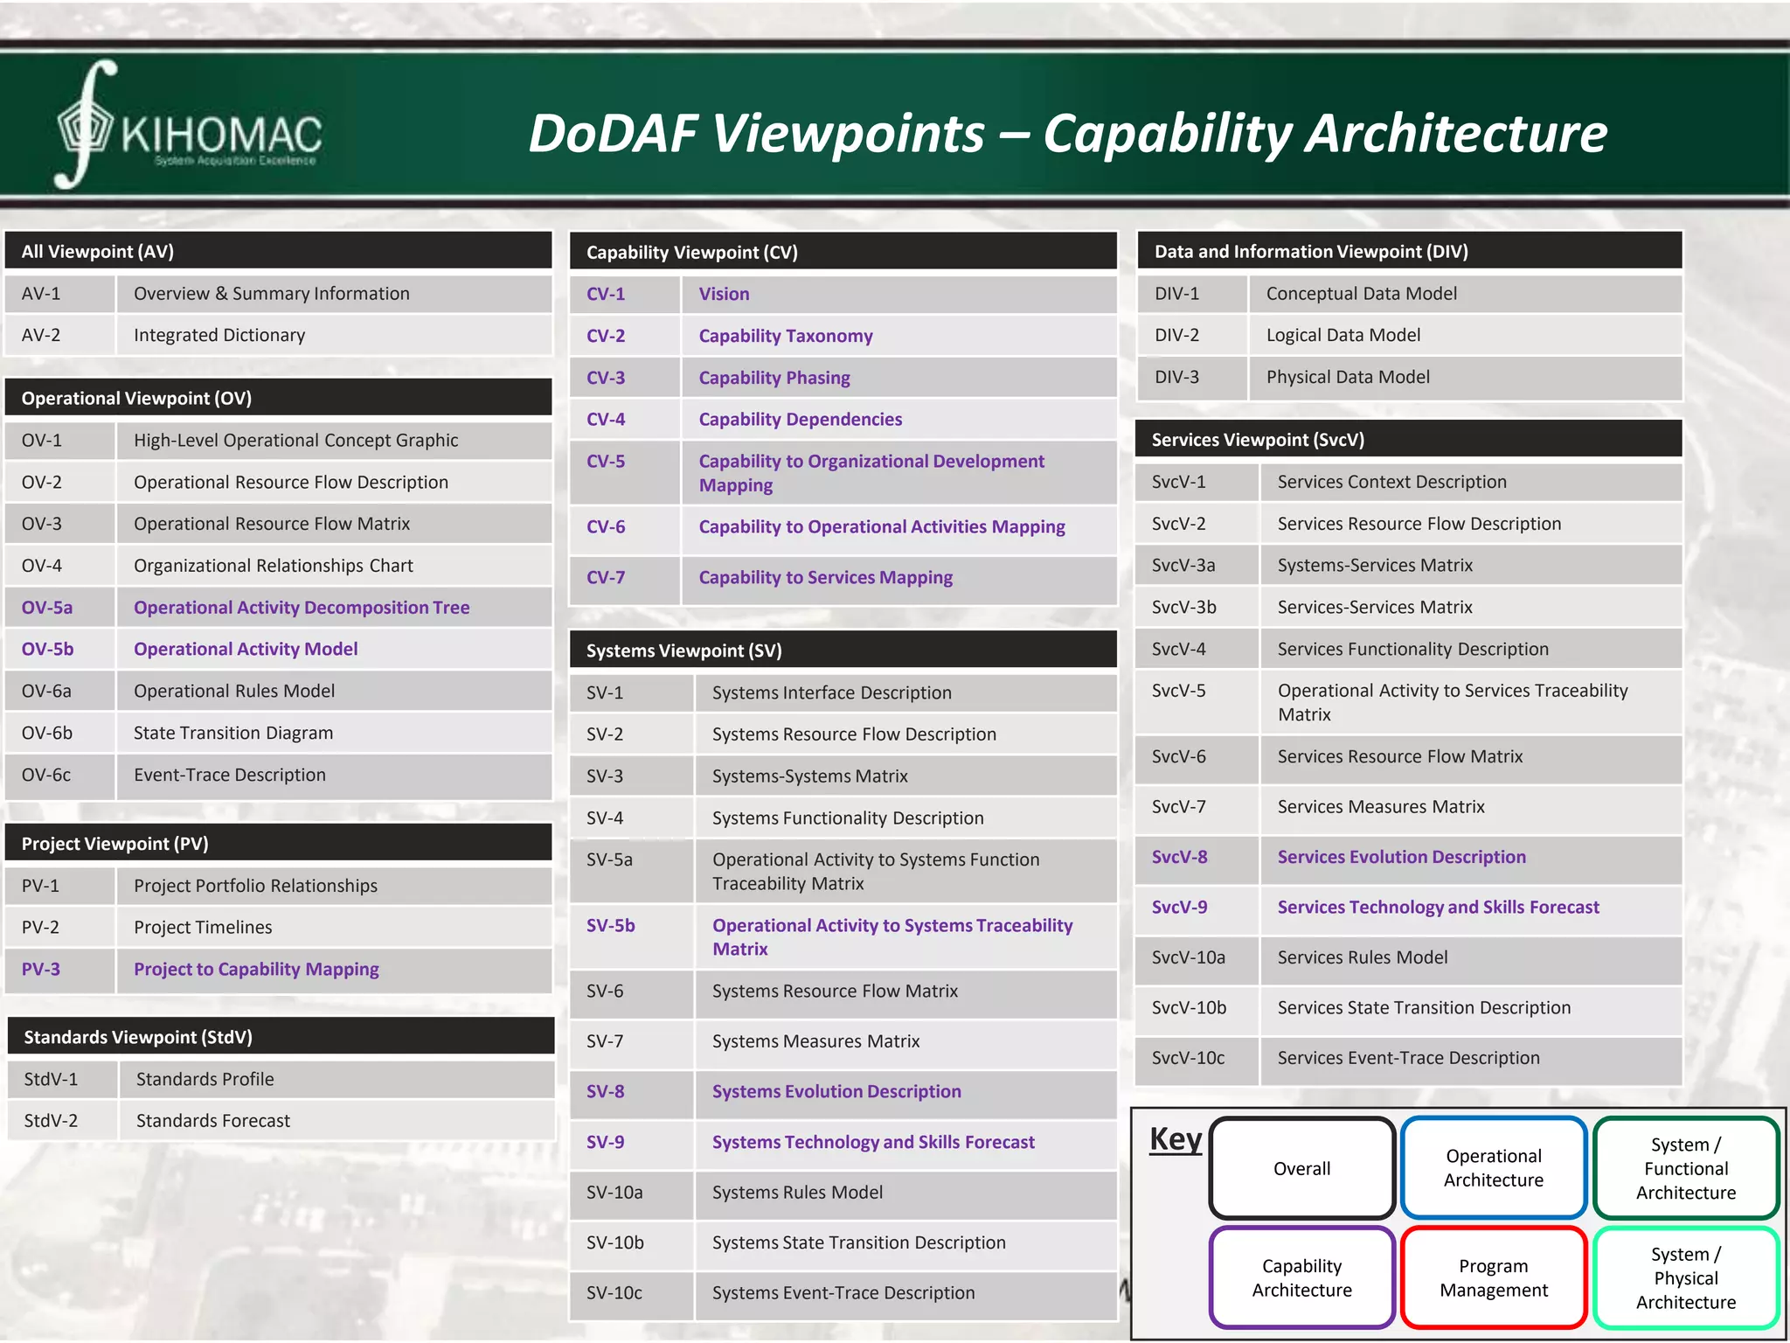Choose the System / Functional Architecture key box
Viewport: 1790px width, 1343px height.
point(1686,1168)
